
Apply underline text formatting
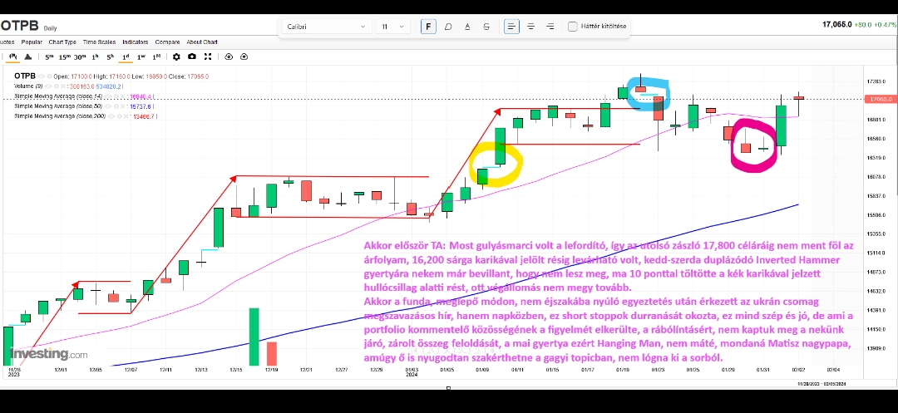(467, 27)
